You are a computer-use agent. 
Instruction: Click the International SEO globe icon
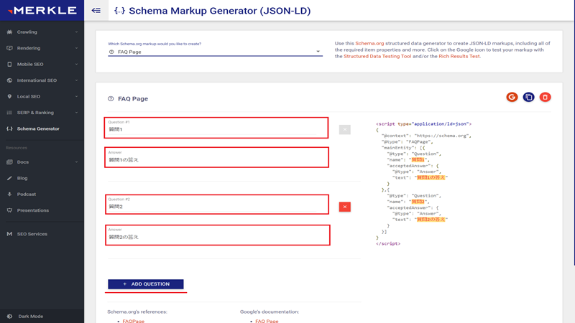pyautogui.click(x=9, y=80)
